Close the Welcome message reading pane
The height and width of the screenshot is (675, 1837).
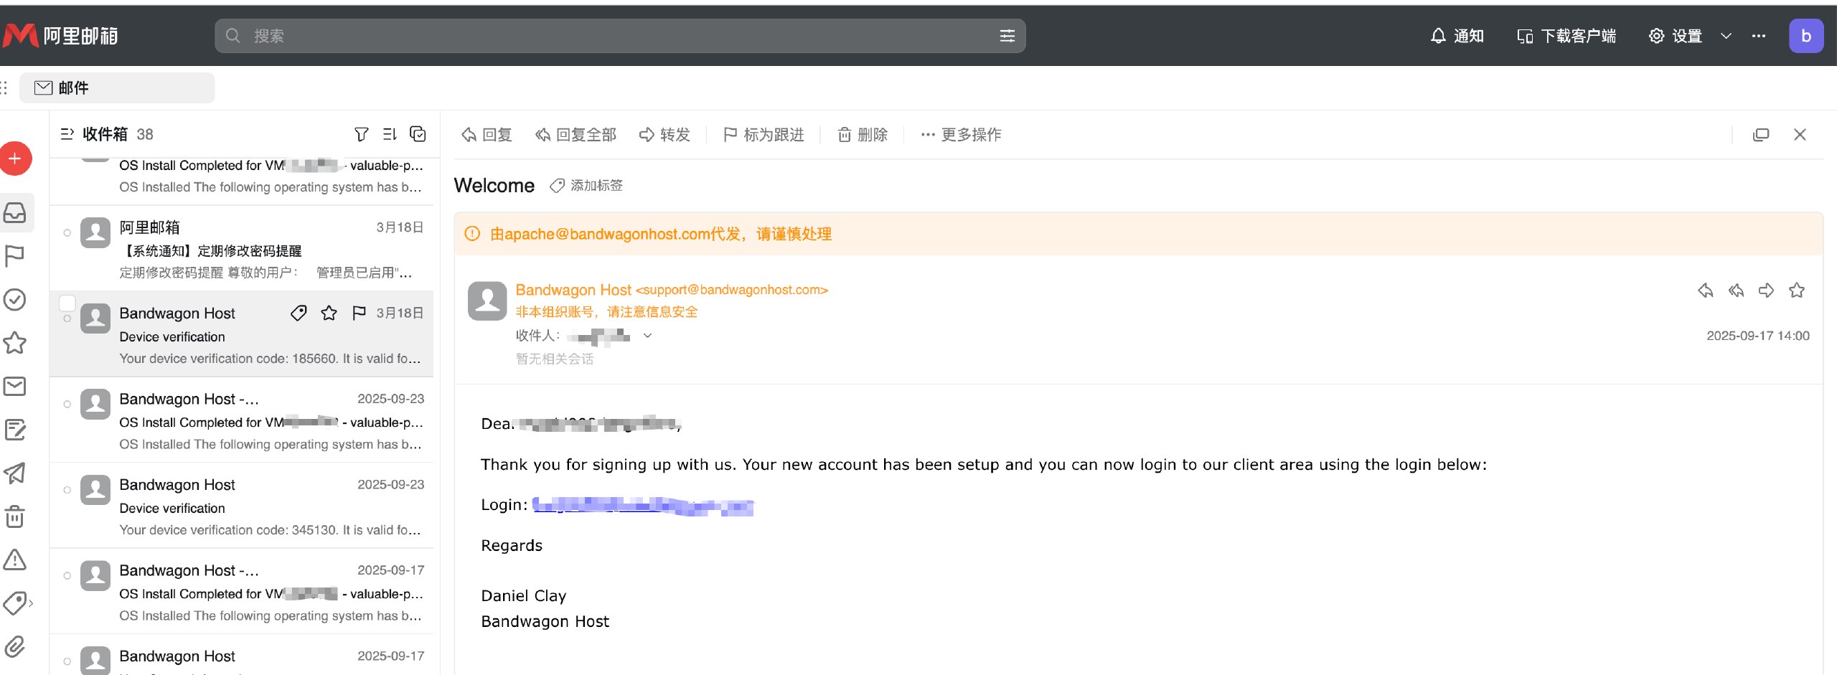(x=1800, y=135)
